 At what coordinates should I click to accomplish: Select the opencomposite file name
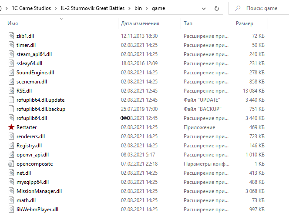[x=35, y=164]
